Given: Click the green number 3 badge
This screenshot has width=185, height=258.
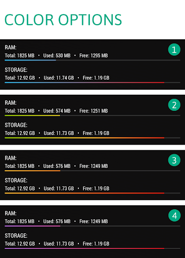Looking at the screenshot, I should [174, 160].
